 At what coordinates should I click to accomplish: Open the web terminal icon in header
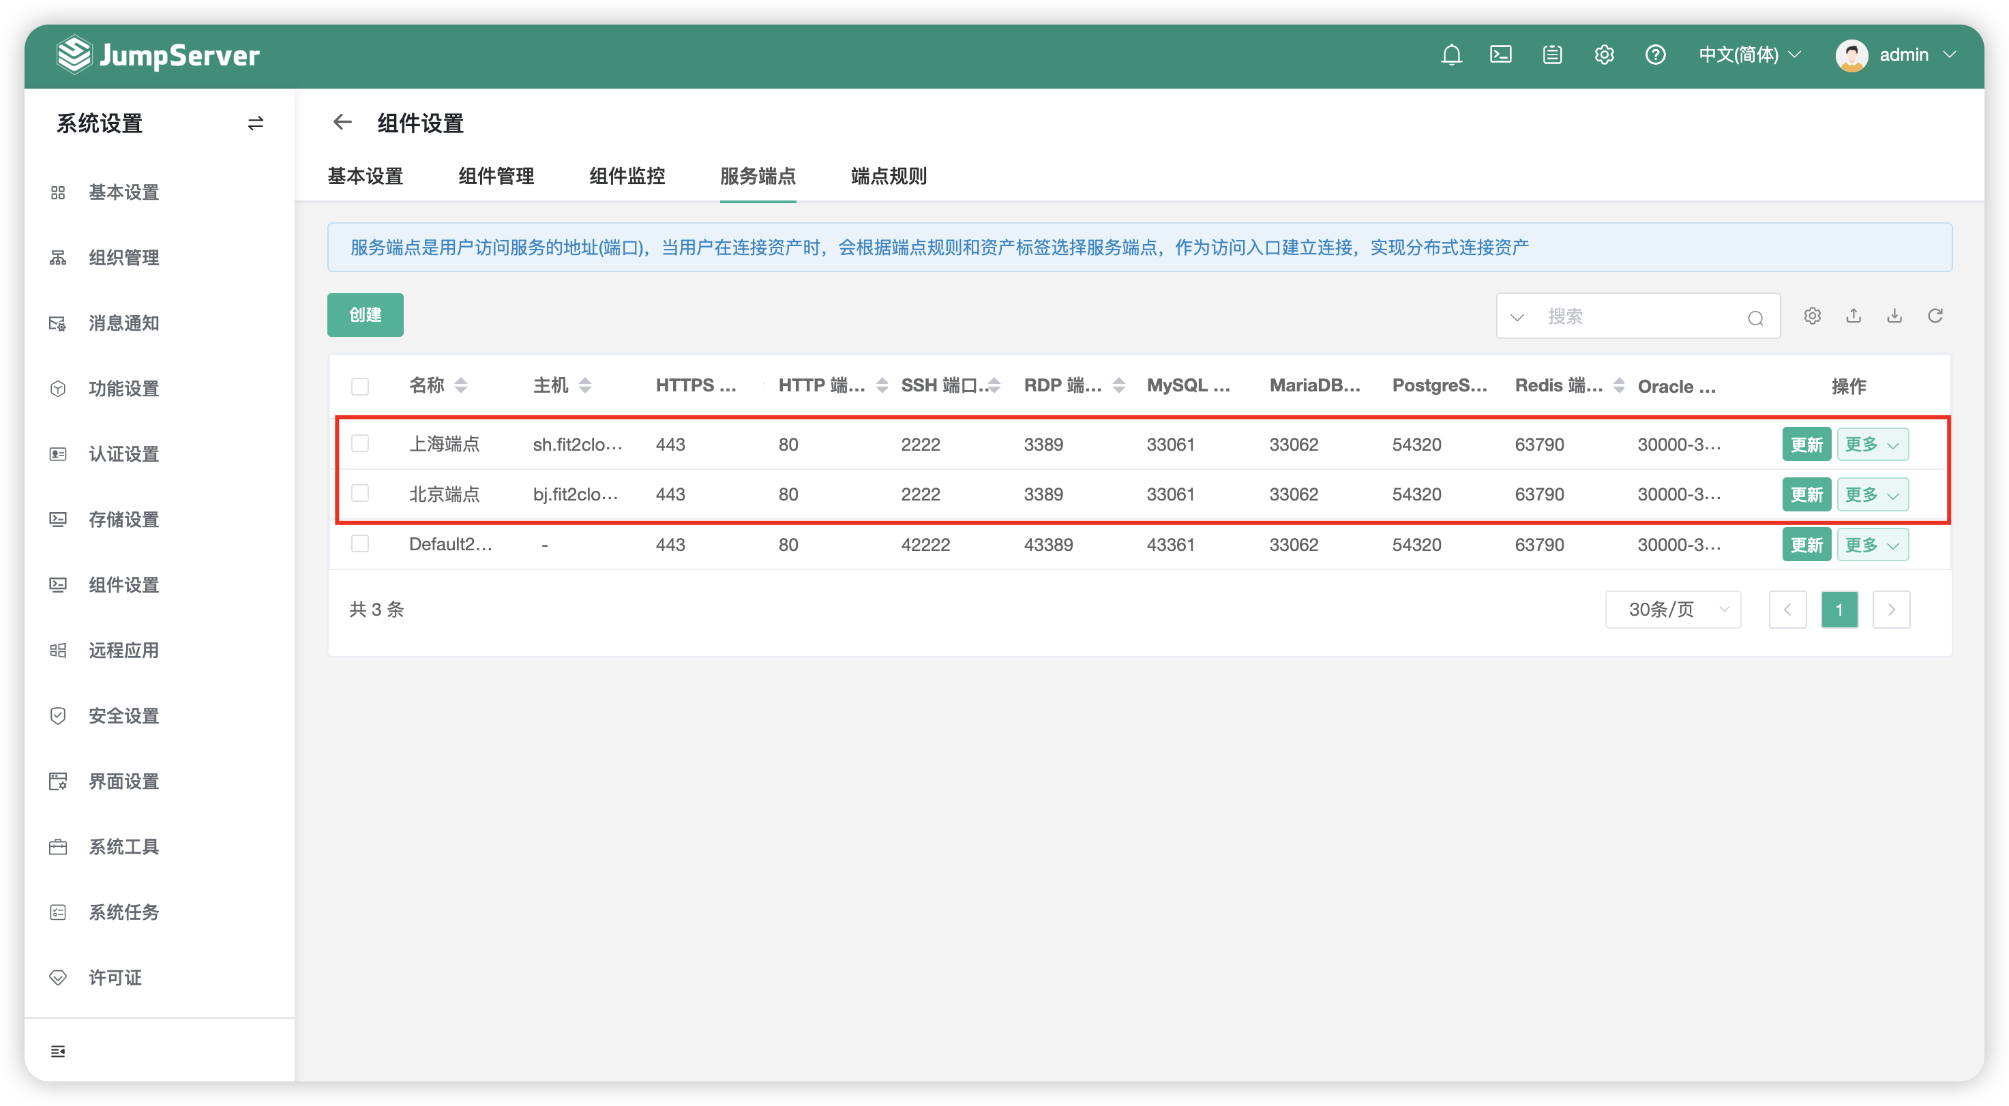[x=1500, y=55]
